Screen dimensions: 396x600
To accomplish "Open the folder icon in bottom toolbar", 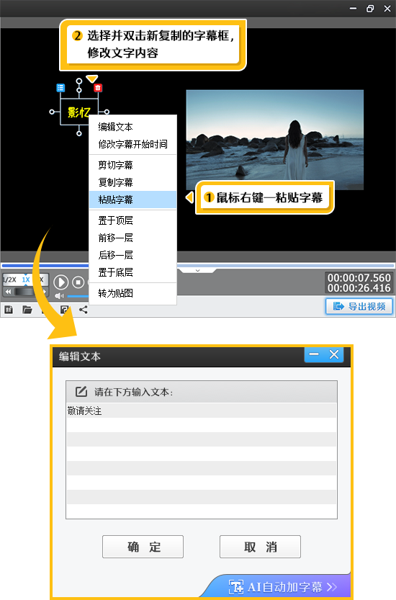I will (27, 310).
